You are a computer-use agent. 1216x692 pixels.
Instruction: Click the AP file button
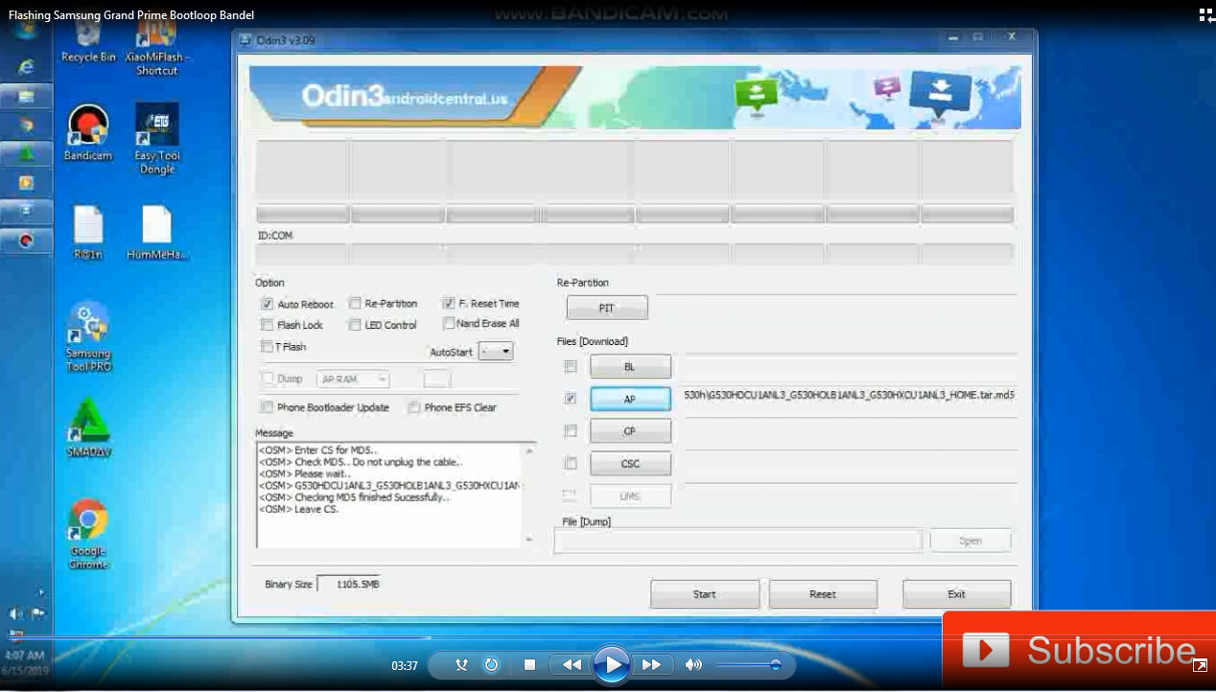tap(630, 399)
